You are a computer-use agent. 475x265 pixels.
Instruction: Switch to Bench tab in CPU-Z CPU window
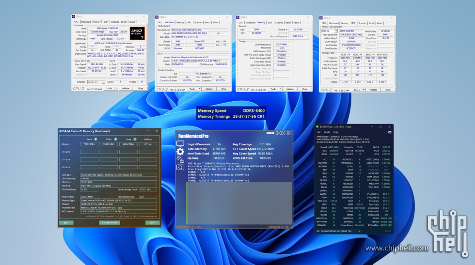click(124, 22)
